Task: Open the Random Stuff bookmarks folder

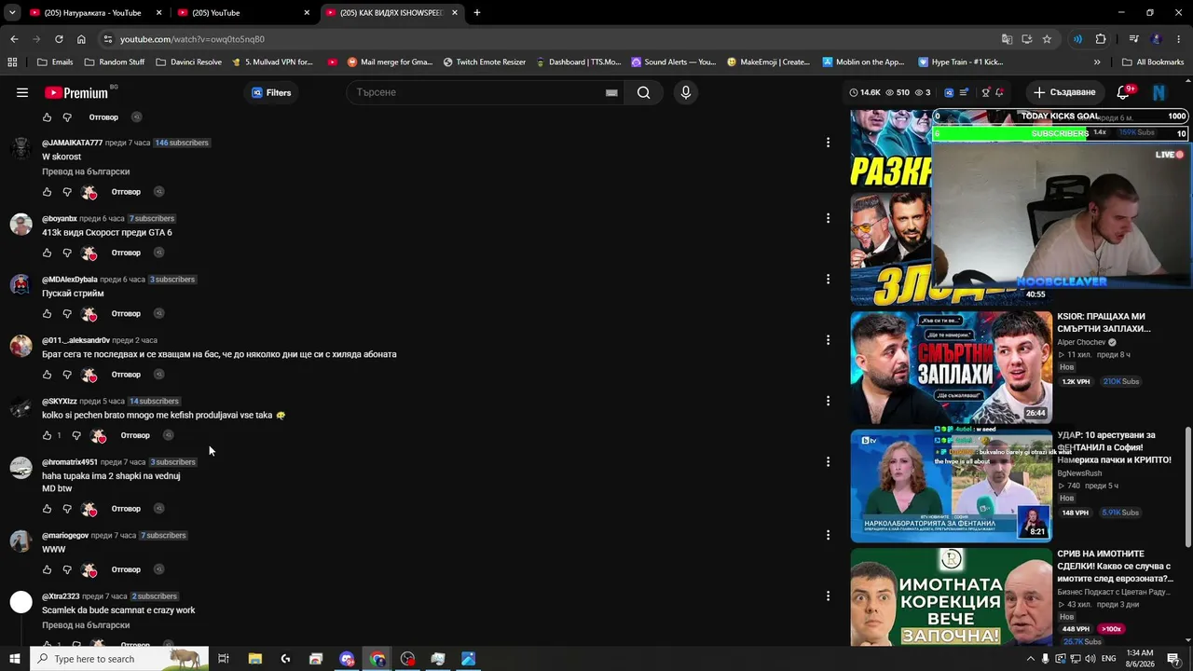Action: click(115, 62)
